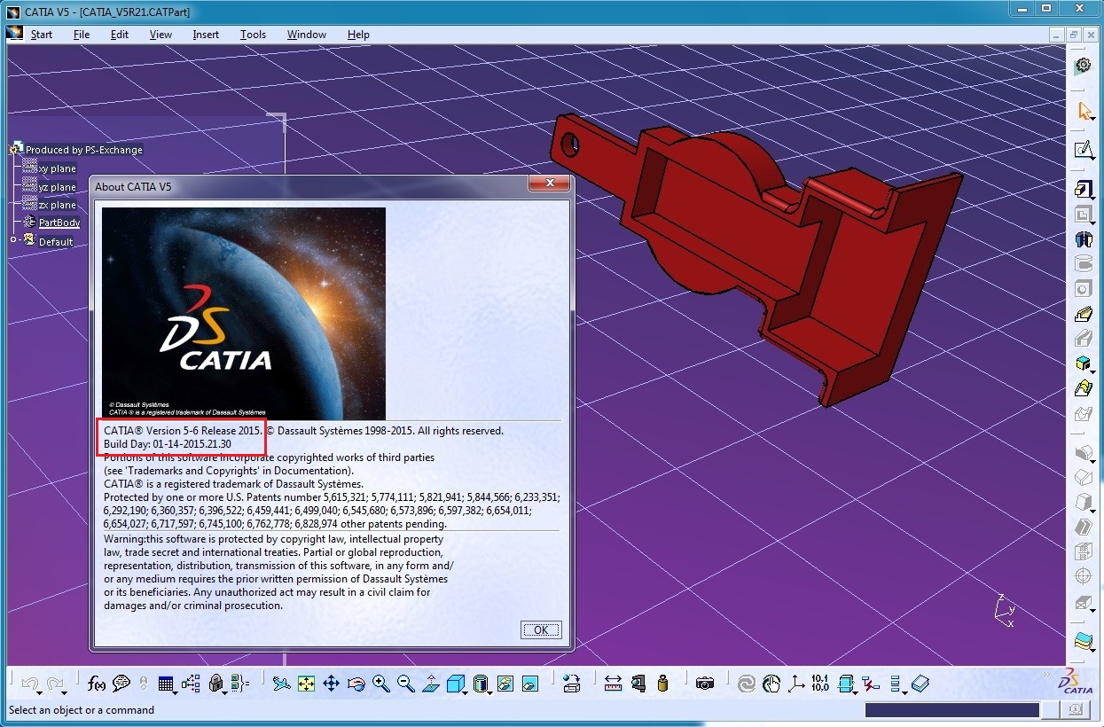
Task: Select the Thickness tool
Action: (1083, 551)
